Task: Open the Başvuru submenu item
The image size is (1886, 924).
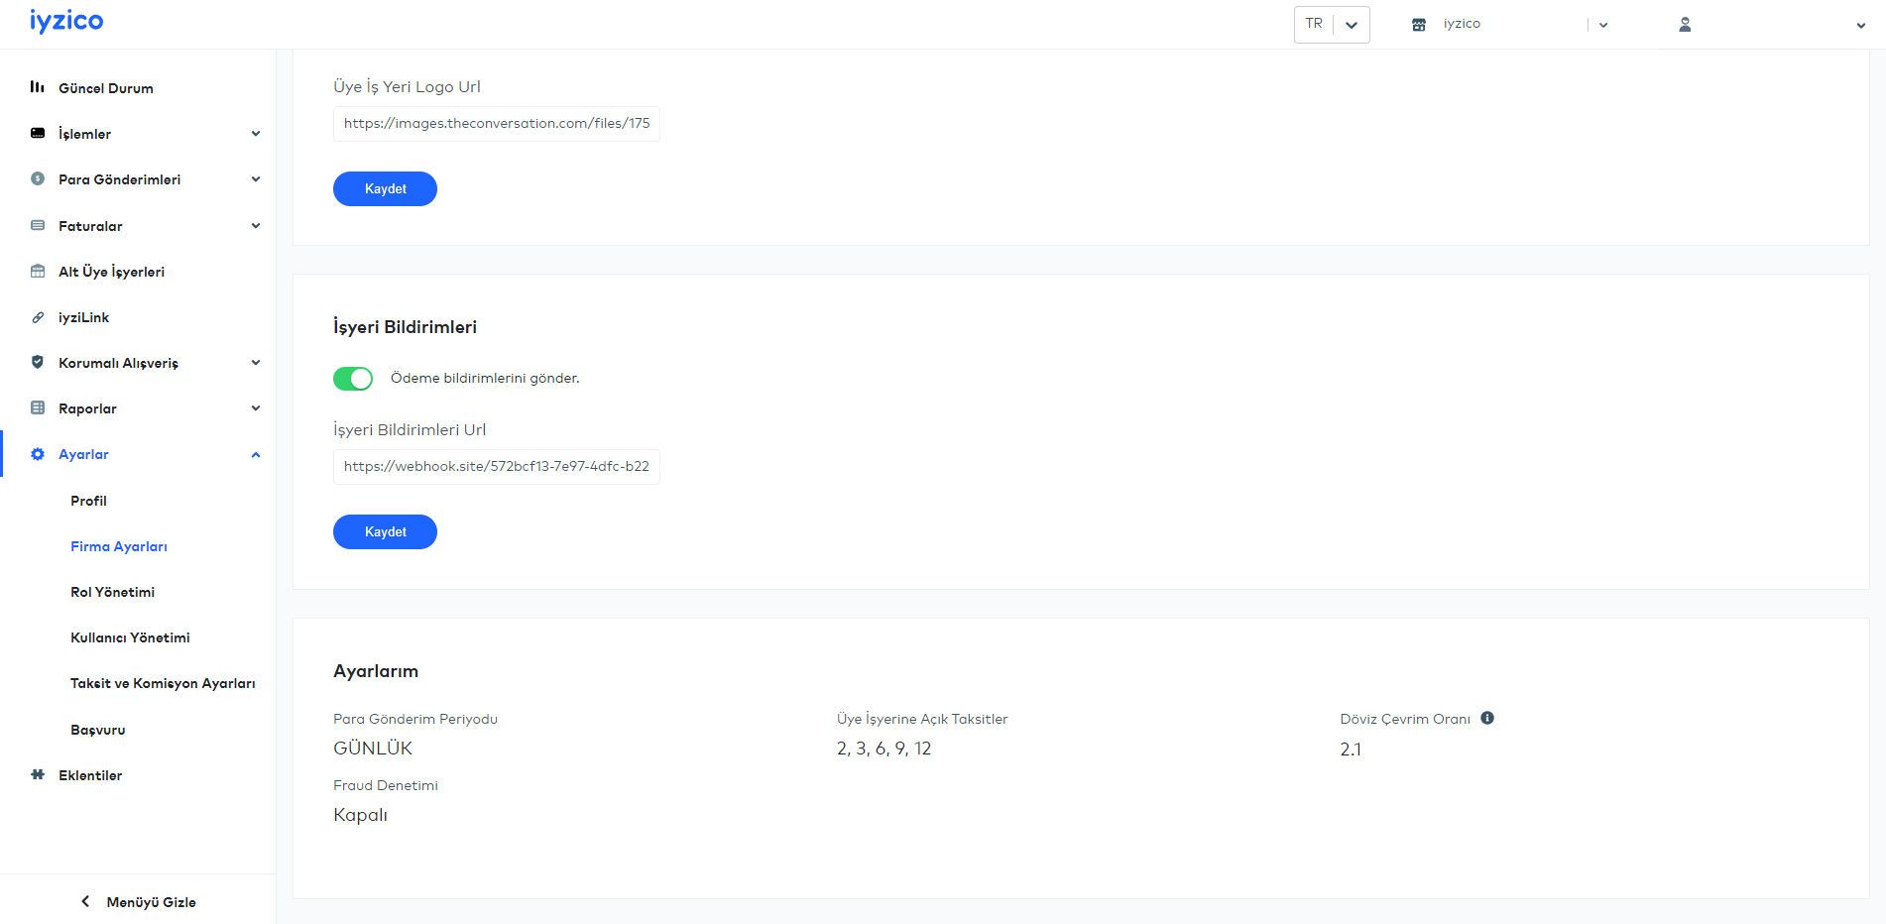Action: (98, 730)
